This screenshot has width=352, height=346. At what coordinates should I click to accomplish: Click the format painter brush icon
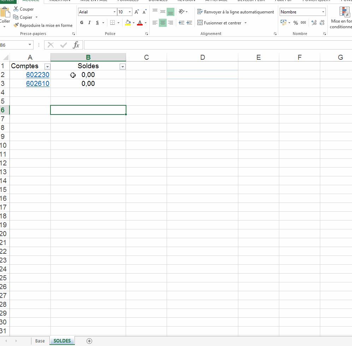coord(16,25)
